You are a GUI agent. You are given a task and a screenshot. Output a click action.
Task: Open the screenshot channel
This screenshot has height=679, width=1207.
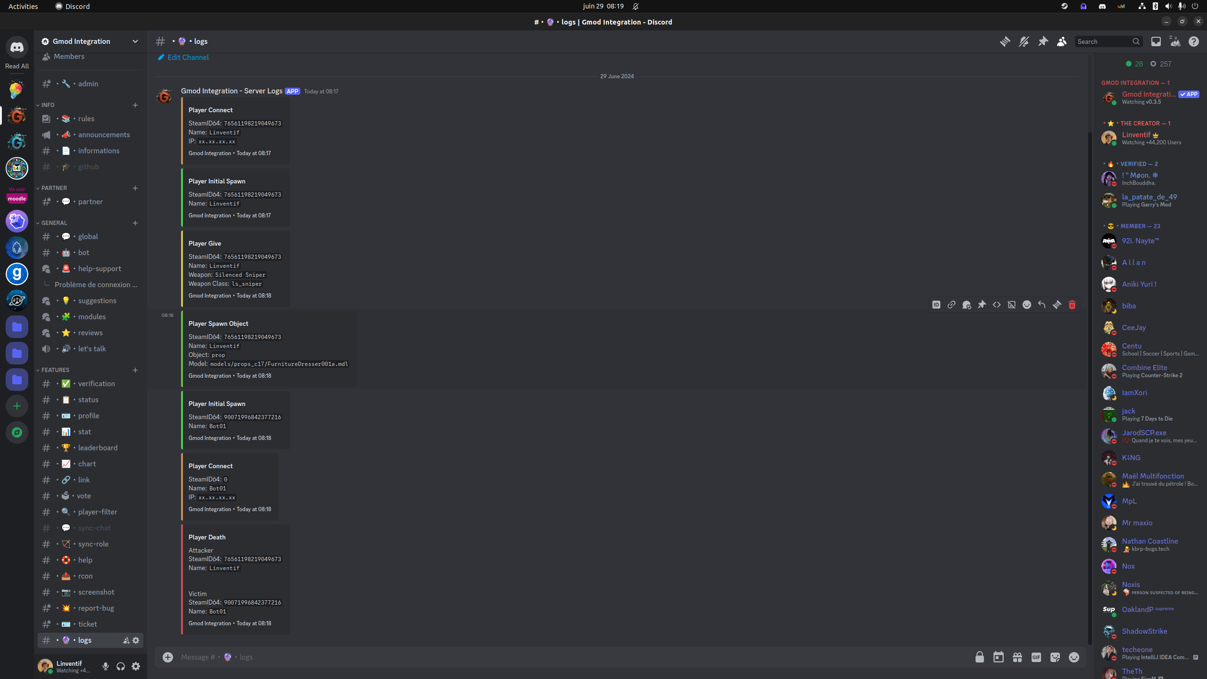point(90,592)
